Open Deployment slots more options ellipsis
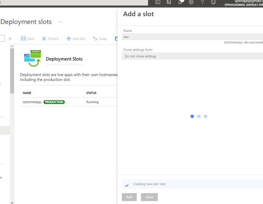263x204 pixels. click(61, 22)
